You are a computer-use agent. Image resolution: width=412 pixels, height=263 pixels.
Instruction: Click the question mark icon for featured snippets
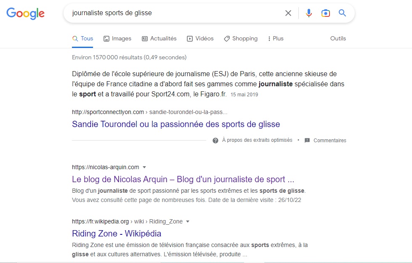[215, 141]
